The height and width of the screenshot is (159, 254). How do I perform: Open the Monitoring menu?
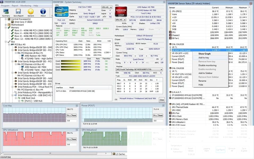coord(25,6)
